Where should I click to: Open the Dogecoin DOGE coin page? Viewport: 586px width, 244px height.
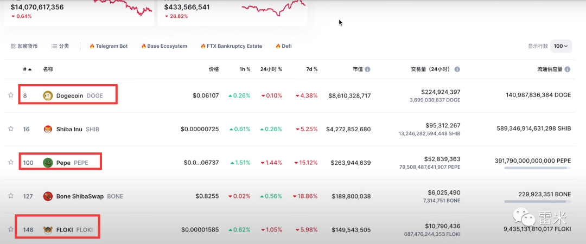[79, 95]
